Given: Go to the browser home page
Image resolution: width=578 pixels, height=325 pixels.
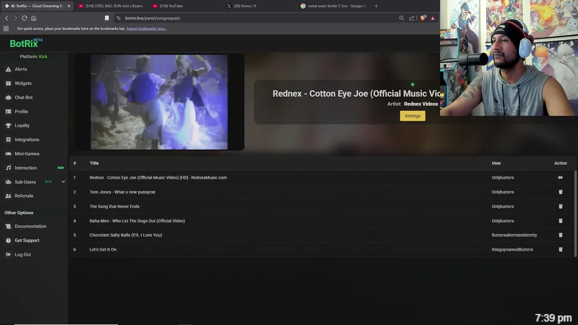Looking at the screenshot, I should tap(33, 18).
